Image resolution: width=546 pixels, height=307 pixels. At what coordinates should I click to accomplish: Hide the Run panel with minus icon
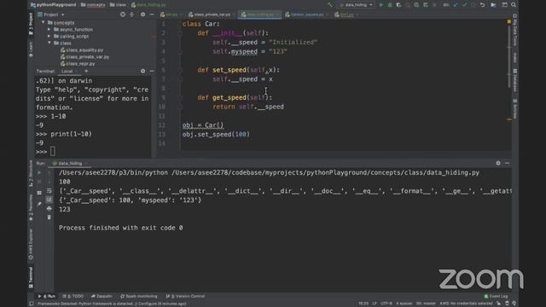point(507,163)
